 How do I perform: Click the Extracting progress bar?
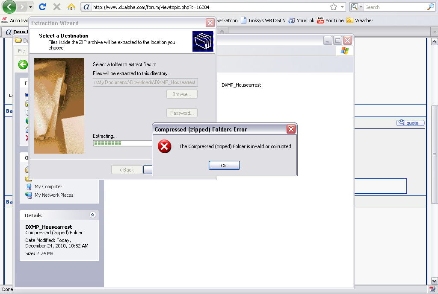coord(122,143)
